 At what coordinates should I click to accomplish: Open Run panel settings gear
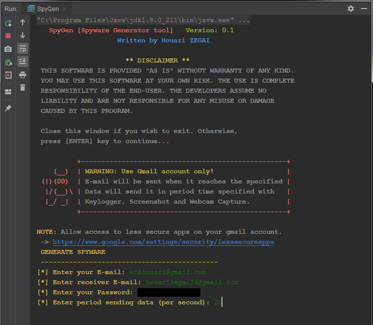[351, 9]
